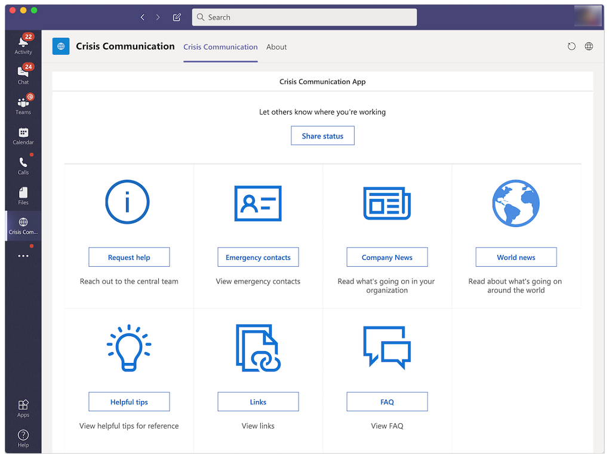This screenshot has width=609, height=459.
Task: Click the Share status button
Action: point(322,135)
